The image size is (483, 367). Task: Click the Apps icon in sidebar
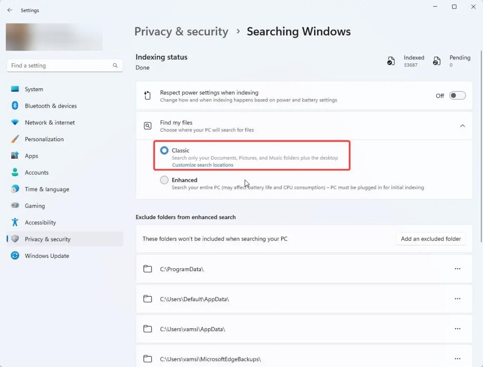click(15, 155)
